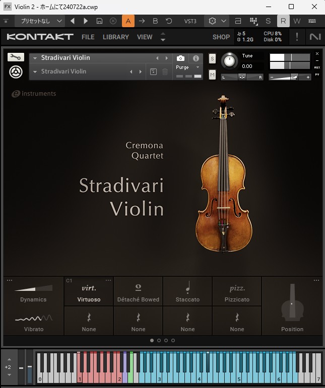This screenshot has width=325, height=388.
Task: Open the Purge dropdown menu
Action: [187, 67]
